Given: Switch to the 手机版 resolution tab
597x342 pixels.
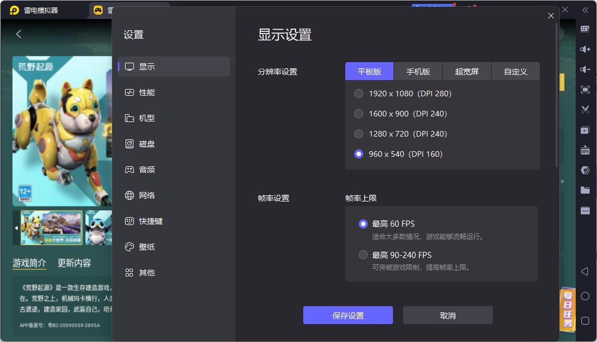Looking at the screenshot, I should 418,72.
